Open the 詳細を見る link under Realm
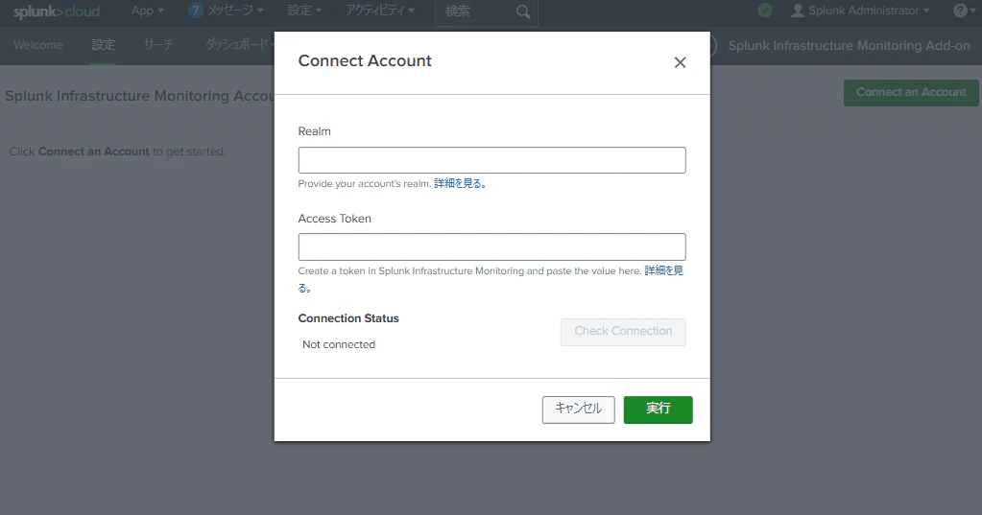This screenshot has width=982, height=515. (461, 183)
